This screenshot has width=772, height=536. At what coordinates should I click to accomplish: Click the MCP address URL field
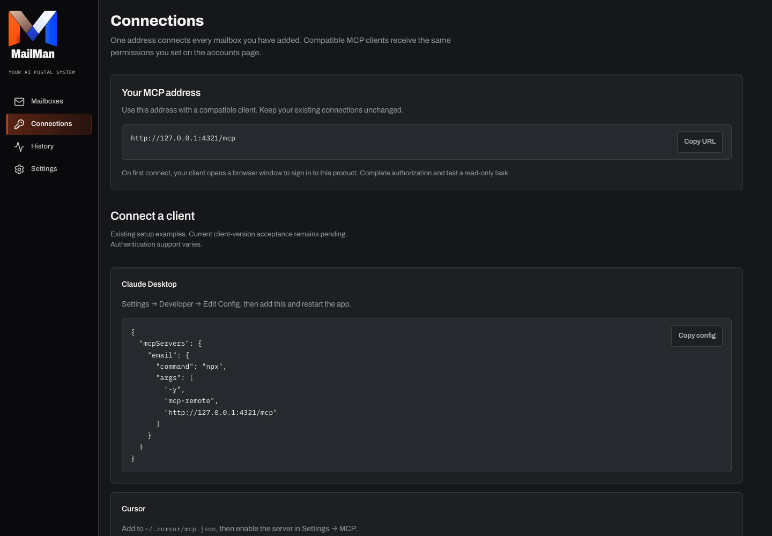(427, 142)
